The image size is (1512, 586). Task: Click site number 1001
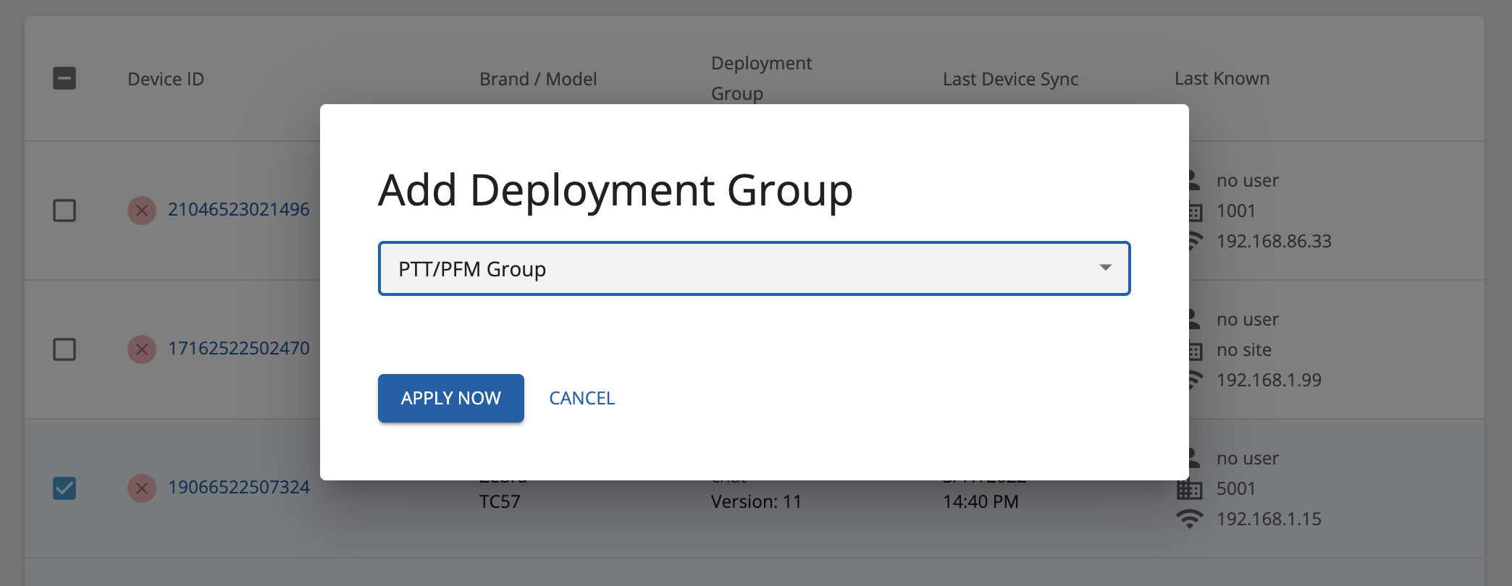[x=1236, y=211]
